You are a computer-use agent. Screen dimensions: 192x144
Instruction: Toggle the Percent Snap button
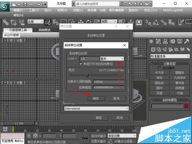click(164, 22)
